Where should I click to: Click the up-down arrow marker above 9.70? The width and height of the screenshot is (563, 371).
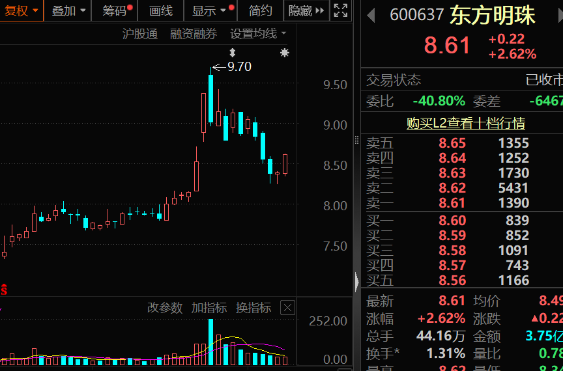click(233, 53)
